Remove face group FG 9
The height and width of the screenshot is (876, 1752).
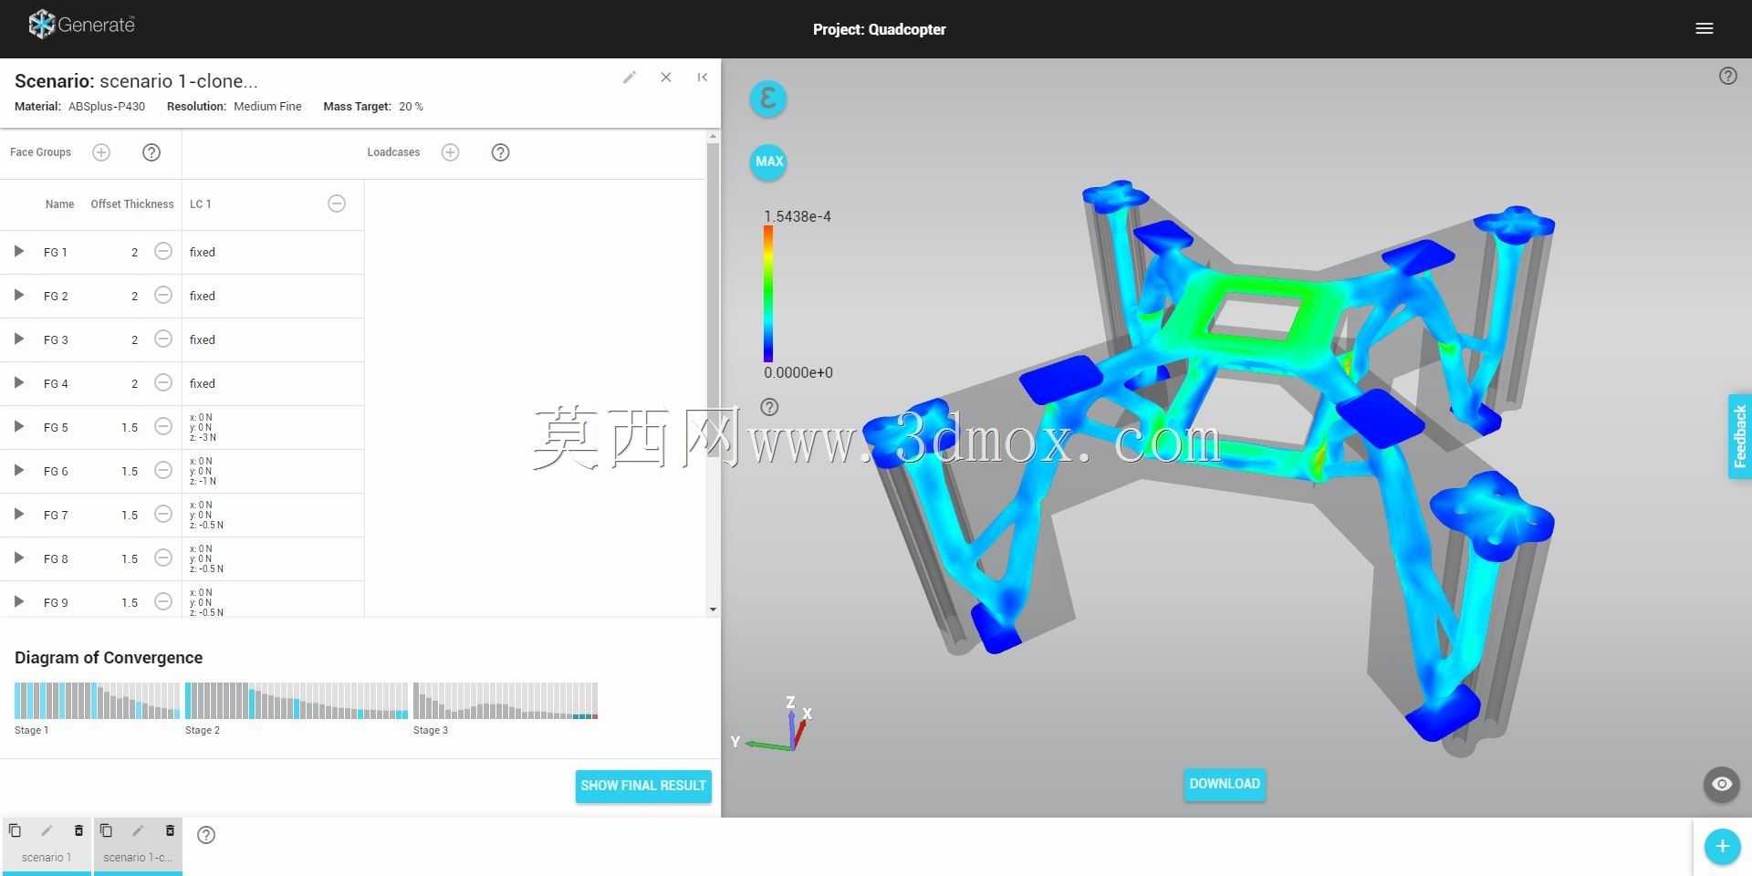click(x=163, y=601)
